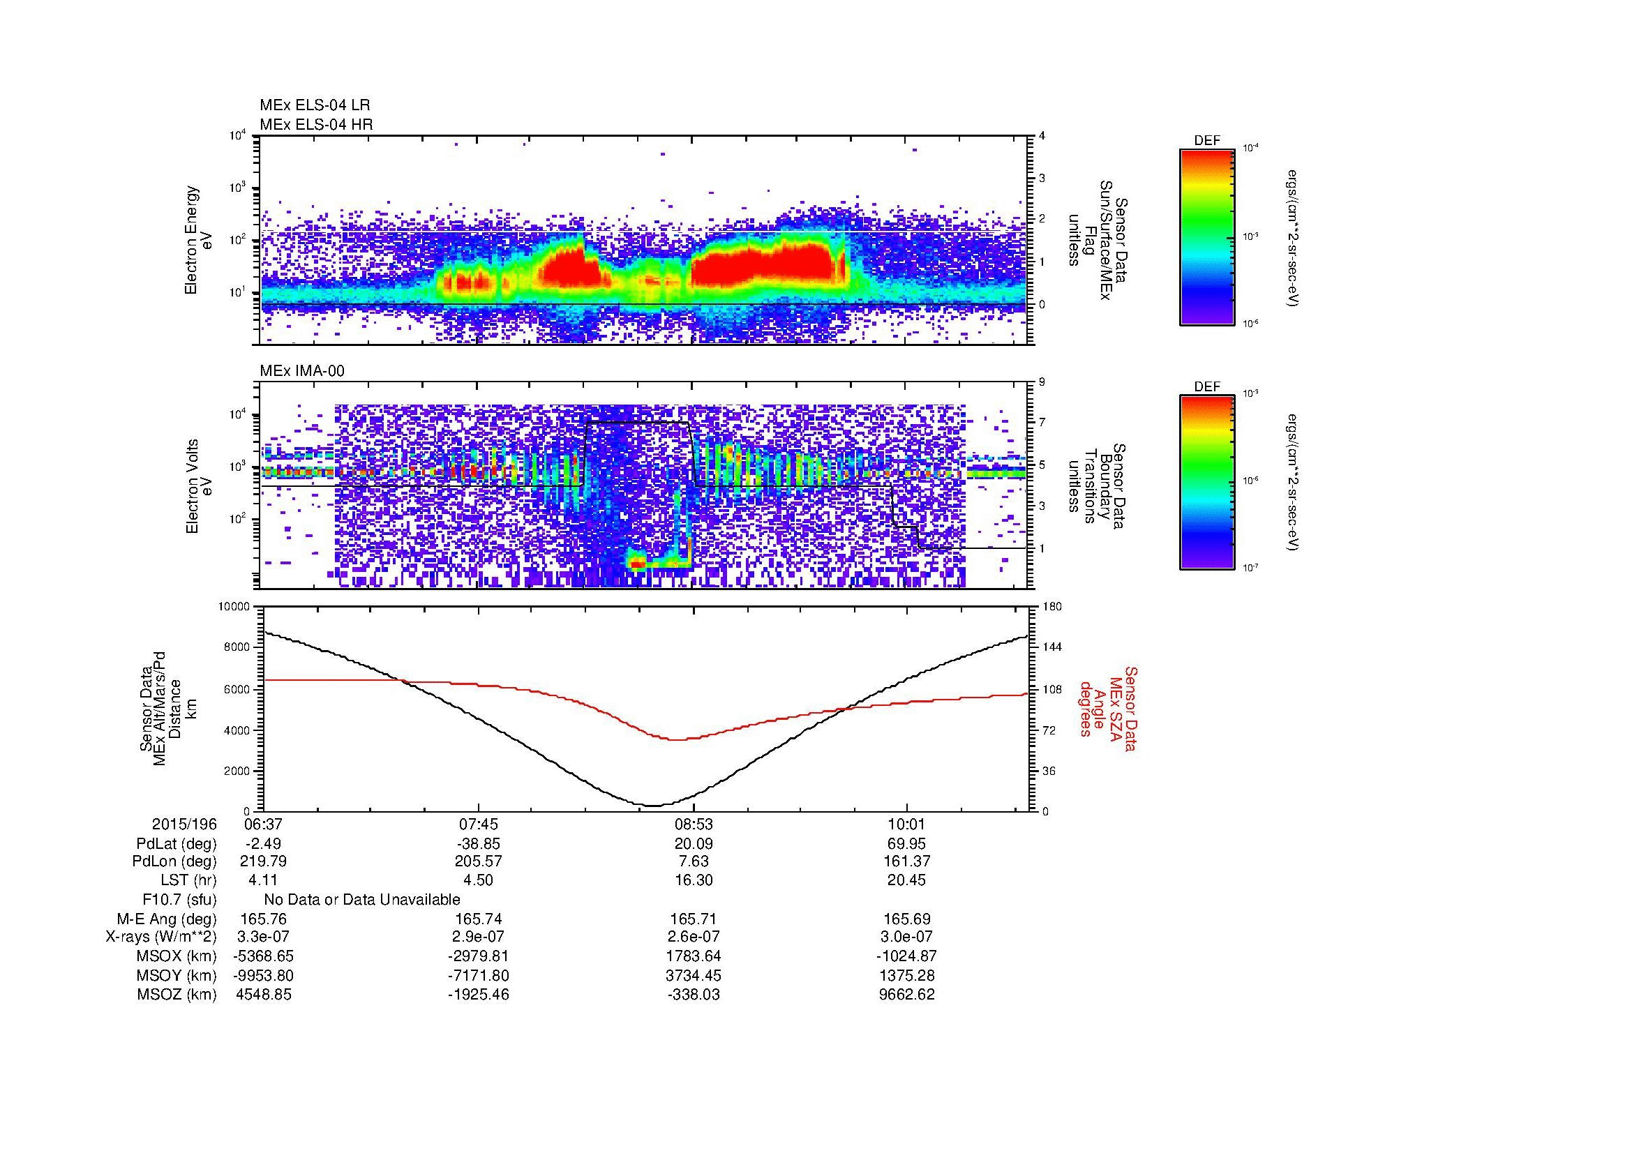Click the 'PdLat (deg)' row label

tap(177, 844)
